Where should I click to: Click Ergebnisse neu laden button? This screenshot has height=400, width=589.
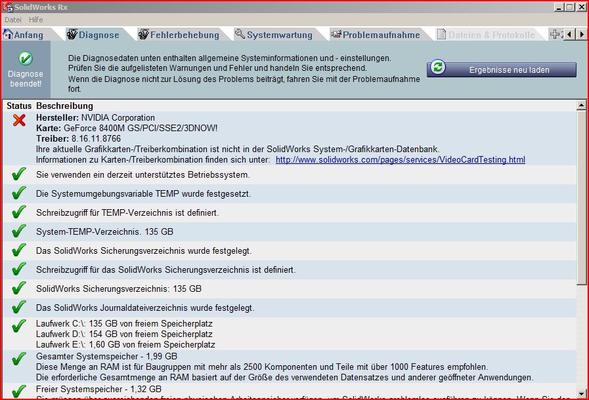pyautogui.click(x=502, y=70)
